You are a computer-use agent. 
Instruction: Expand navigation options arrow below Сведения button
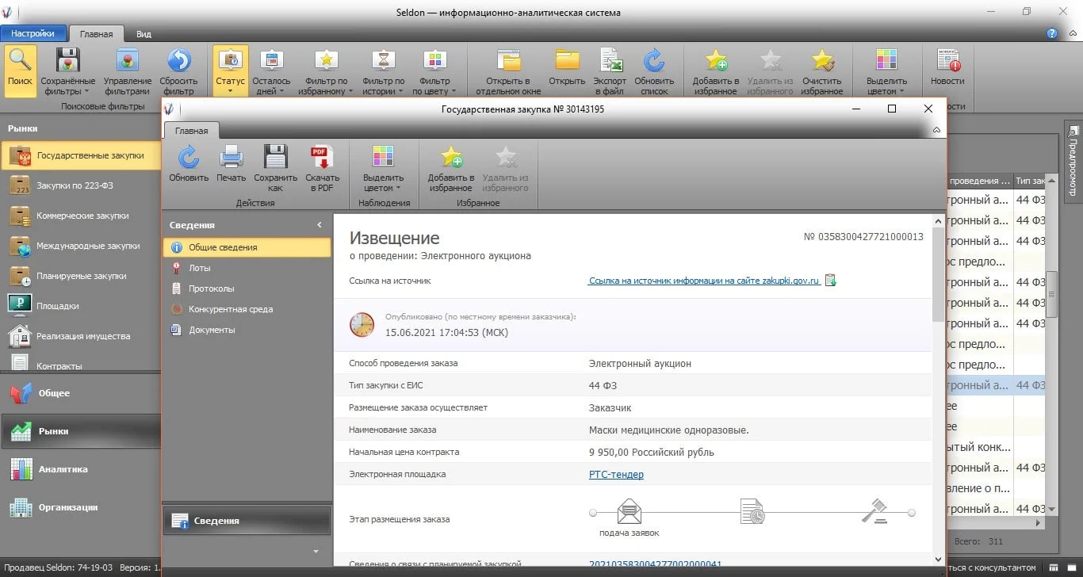point(316,551)
